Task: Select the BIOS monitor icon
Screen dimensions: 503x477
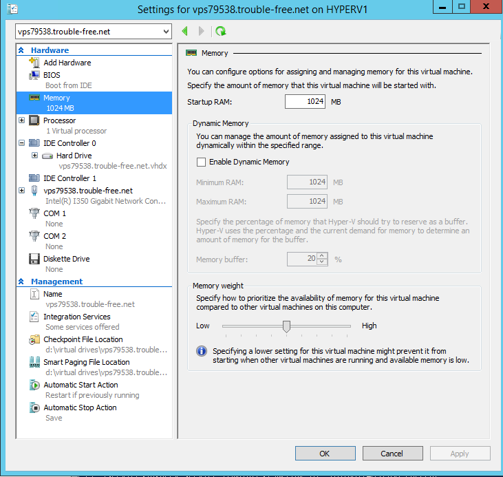Action: tap(34, 75)
